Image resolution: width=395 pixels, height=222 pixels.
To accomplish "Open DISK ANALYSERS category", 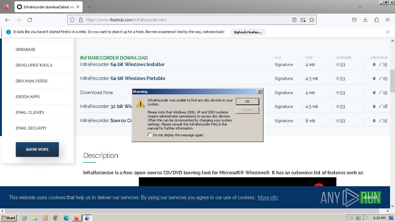I will pos(31,81).
